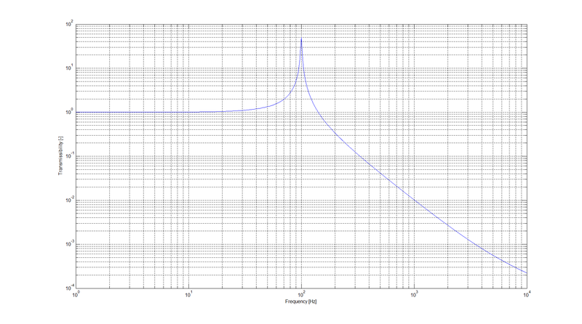Click the 10^-2 tick label on the y-axis

pos(68,201)
